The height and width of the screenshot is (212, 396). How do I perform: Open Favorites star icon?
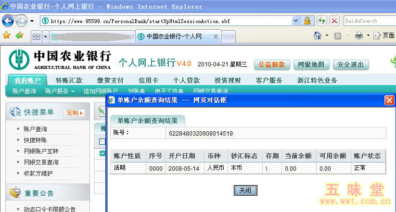tap(7, 36)
